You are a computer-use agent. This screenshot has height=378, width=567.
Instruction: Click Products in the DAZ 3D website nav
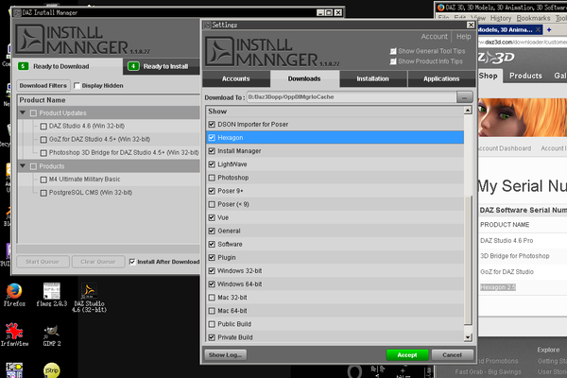coord(525,76)
